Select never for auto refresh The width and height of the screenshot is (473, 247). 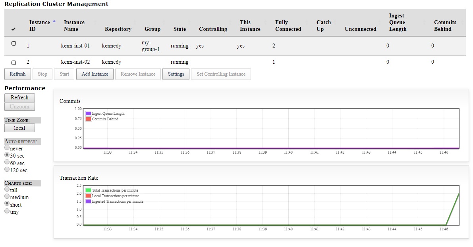7,148
